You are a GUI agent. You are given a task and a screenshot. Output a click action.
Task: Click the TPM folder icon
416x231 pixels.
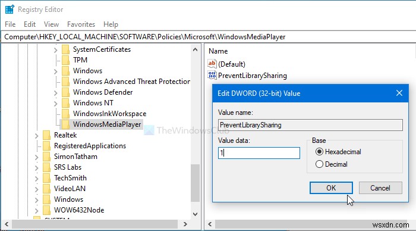point(65,60)
